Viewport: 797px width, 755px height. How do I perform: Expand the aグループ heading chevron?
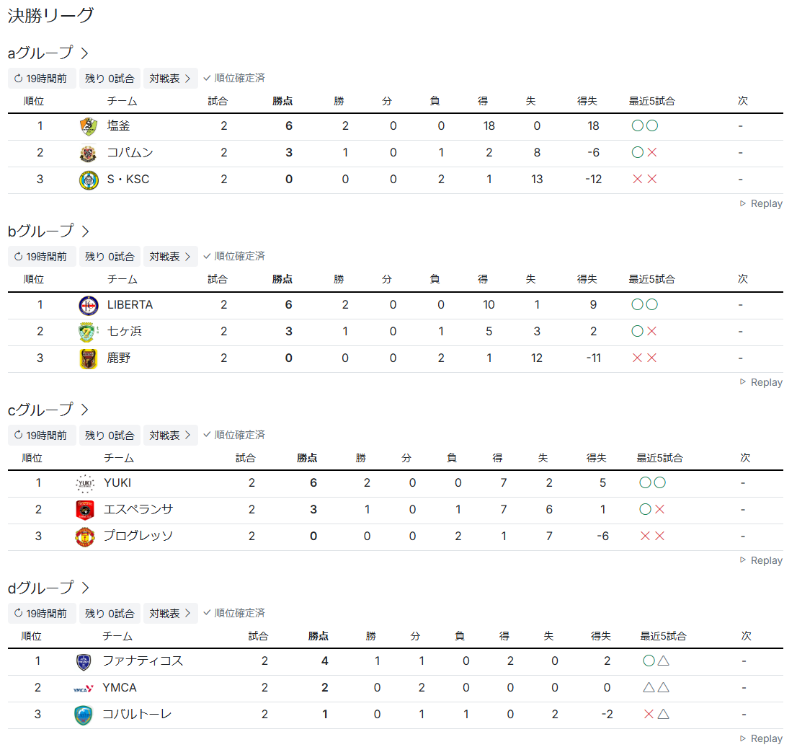click(85, 53)
